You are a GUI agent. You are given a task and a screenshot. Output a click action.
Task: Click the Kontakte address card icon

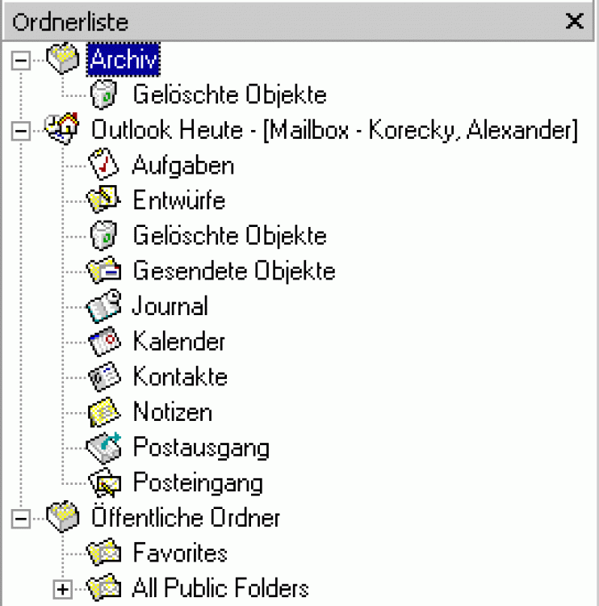[107, 377]
